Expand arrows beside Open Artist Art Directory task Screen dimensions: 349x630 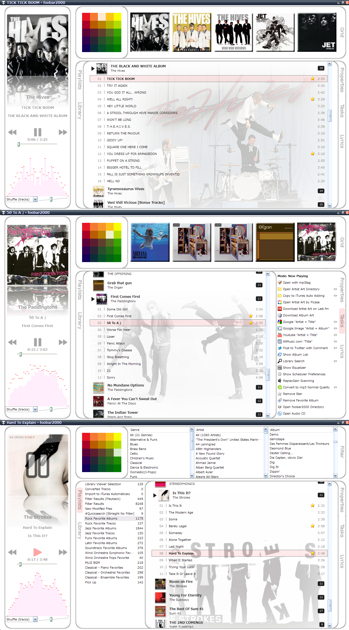click(335, 289)
